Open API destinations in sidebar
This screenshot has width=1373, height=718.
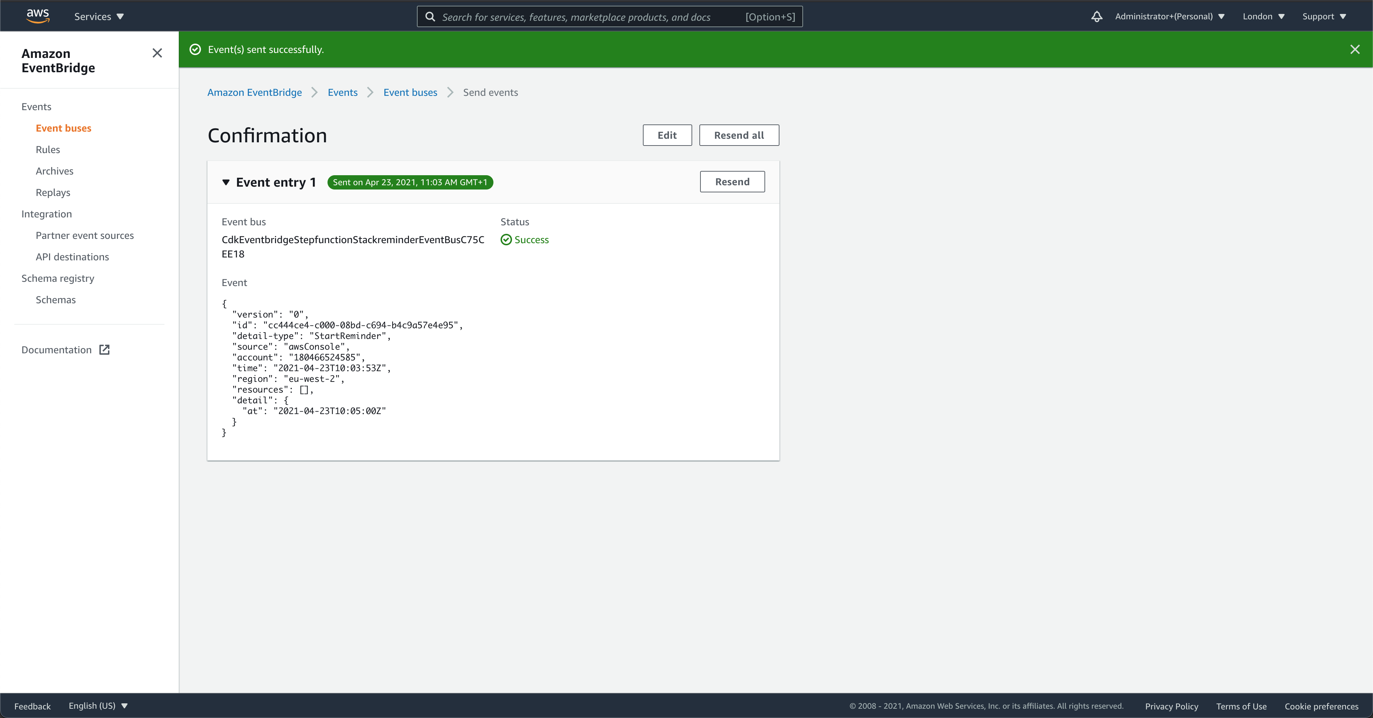tap(73, 257)
